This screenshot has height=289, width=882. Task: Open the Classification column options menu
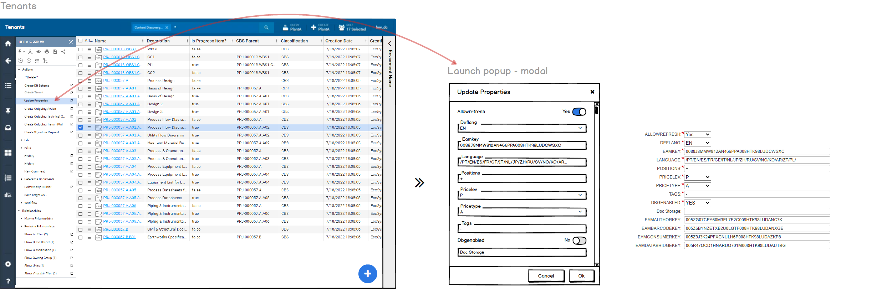[321, 41]
